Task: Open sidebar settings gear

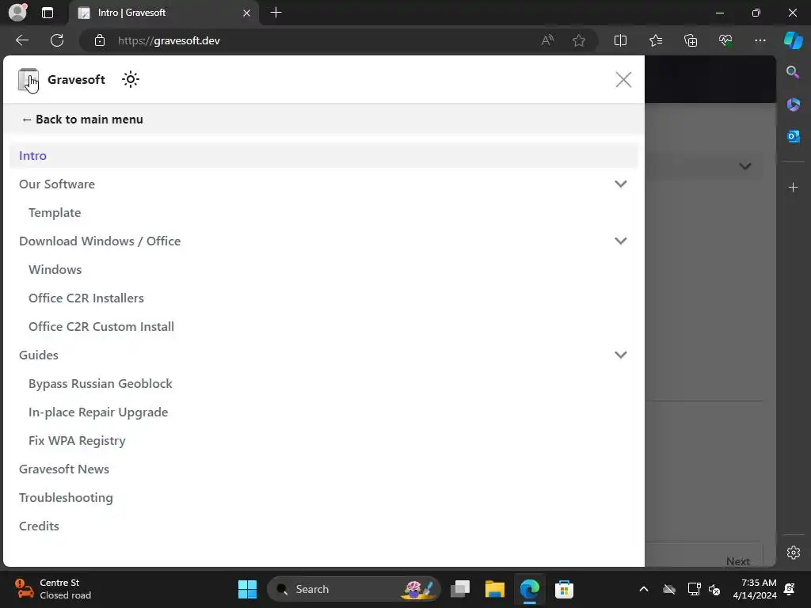Action: (x=794, y=552)
